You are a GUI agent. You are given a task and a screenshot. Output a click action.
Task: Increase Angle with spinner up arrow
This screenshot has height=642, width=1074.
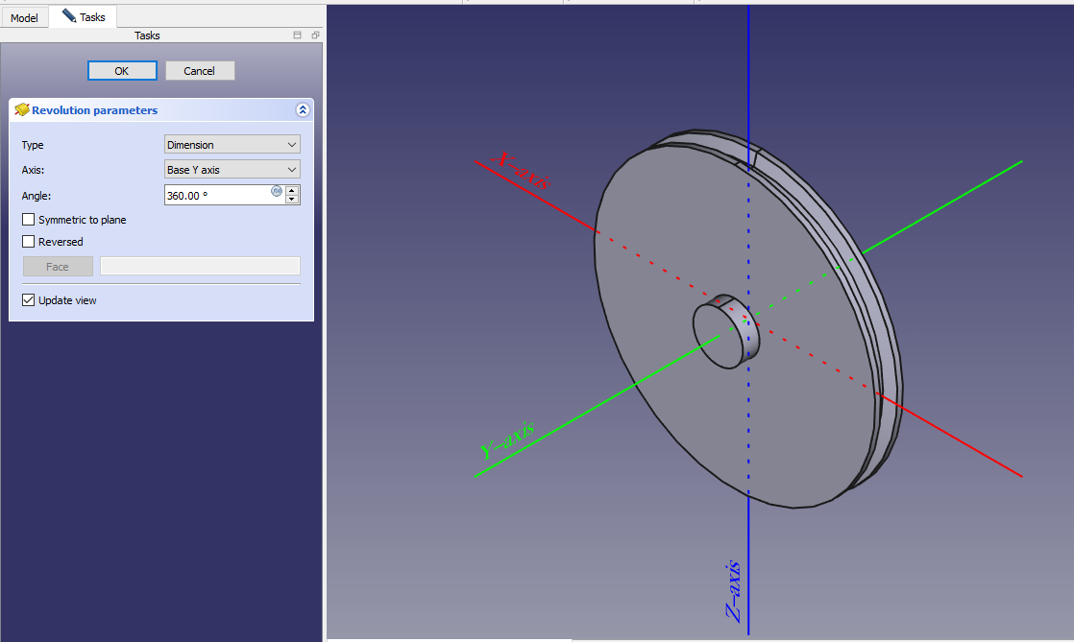click(x=292, y=190)
